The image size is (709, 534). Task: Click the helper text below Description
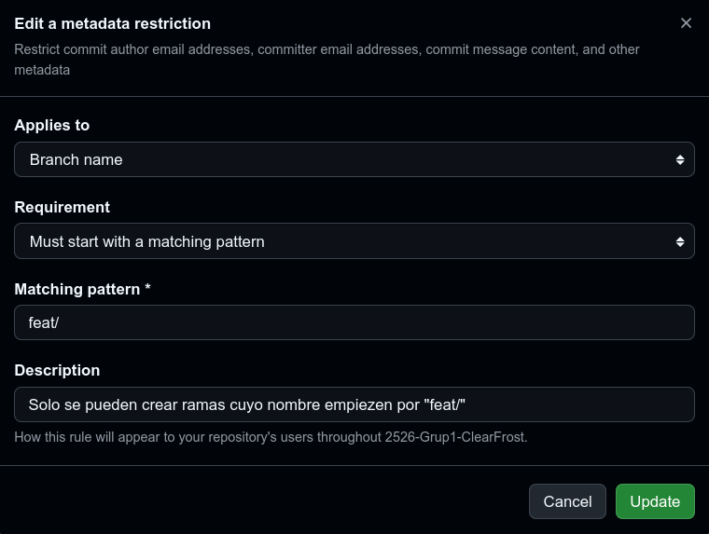tap(271, 436)
